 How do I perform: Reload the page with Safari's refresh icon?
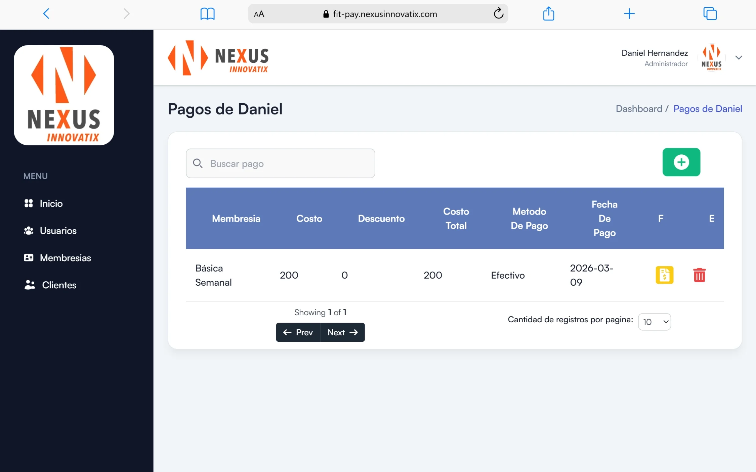click(498, 14)
